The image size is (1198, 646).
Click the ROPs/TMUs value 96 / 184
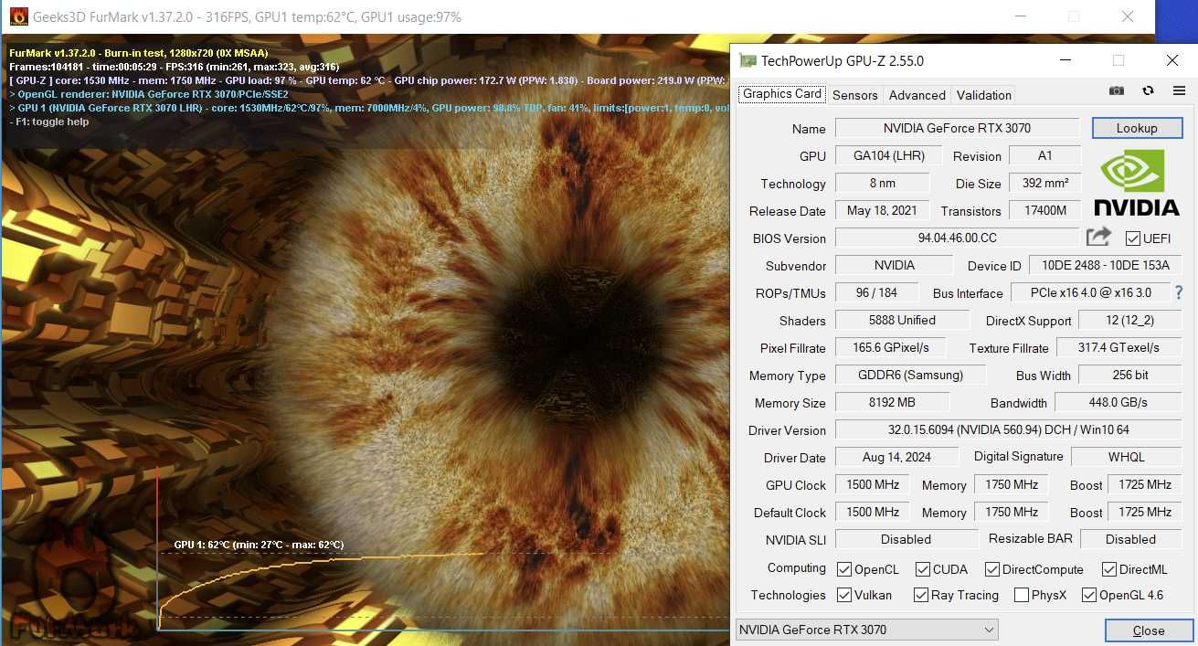click(x=875, y=292)
